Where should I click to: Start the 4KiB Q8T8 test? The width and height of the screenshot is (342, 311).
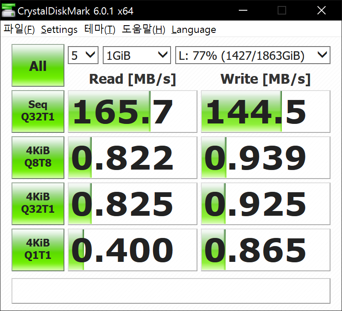click(38, 158)
